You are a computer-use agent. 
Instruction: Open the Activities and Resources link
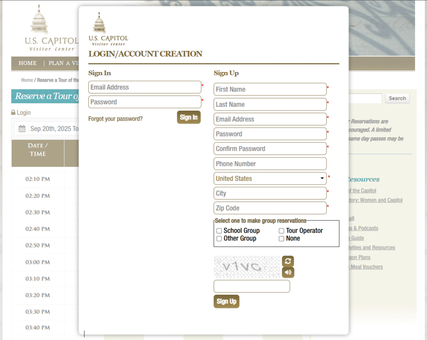click(372, 248)
